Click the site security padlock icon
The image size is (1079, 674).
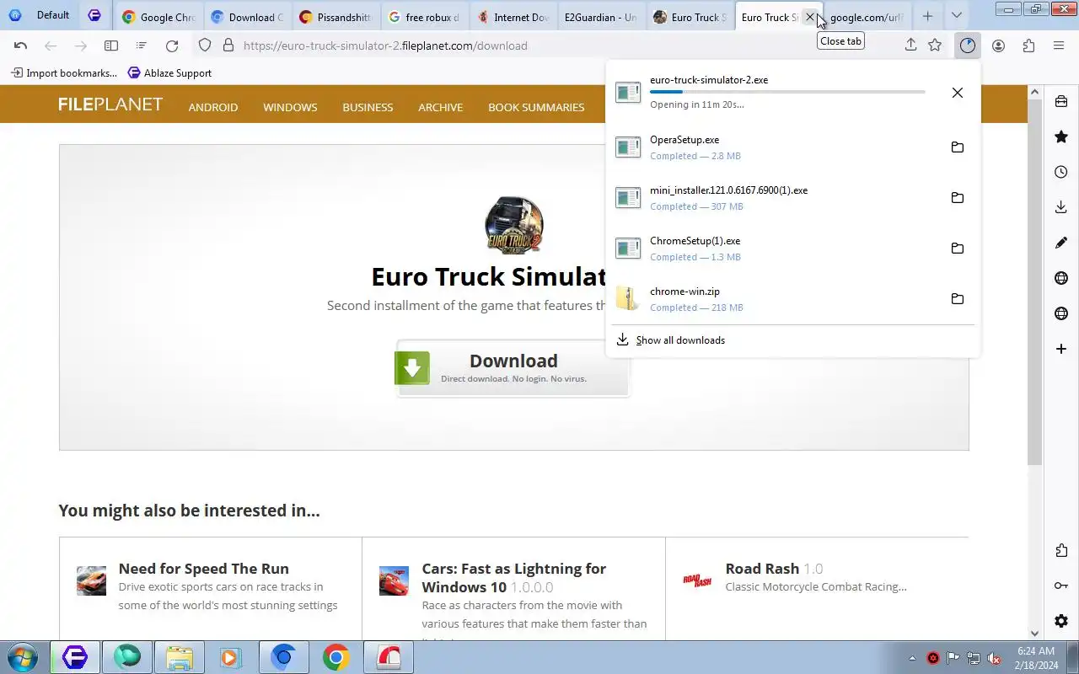[228, 45]
